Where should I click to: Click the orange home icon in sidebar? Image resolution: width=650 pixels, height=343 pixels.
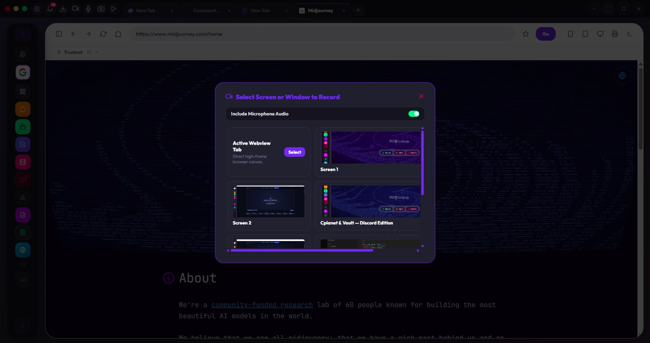[23, 109]
